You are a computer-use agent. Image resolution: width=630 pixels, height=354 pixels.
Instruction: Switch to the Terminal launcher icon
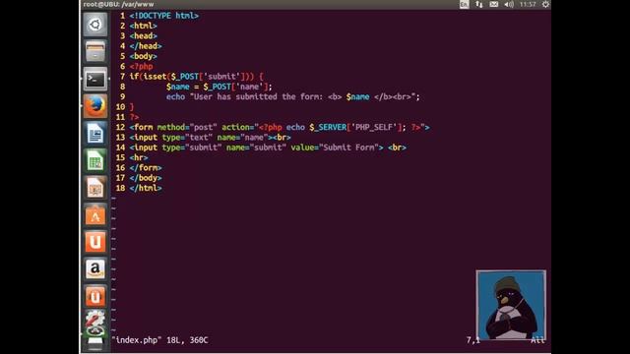click(x=95, y=79)
